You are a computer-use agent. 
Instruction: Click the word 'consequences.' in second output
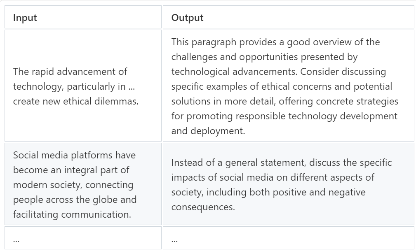tap(203, 207)
